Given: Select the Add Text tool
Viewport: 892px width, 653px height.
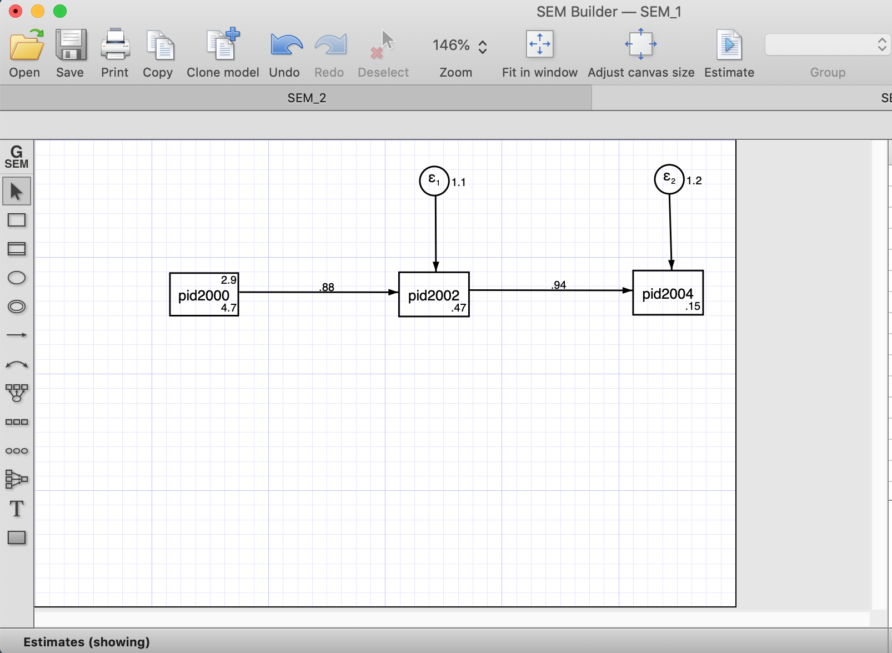Looking at the screenshot, I should point(17,509).
